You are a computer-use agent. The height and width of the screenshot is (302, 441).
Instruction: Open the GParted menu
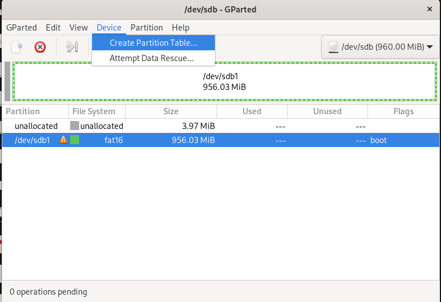[x=21, y=27]
